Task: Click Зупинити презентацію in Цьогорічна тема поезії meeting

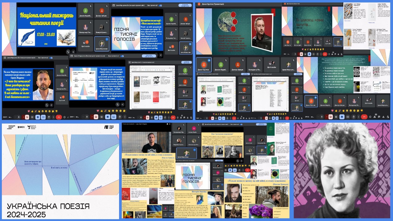Action: 185,5
